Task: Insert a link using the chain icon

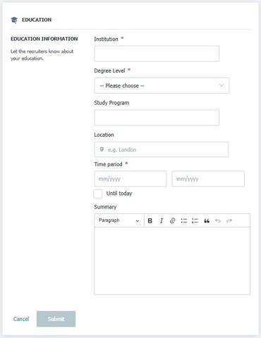Action: [x=172, y=220]
